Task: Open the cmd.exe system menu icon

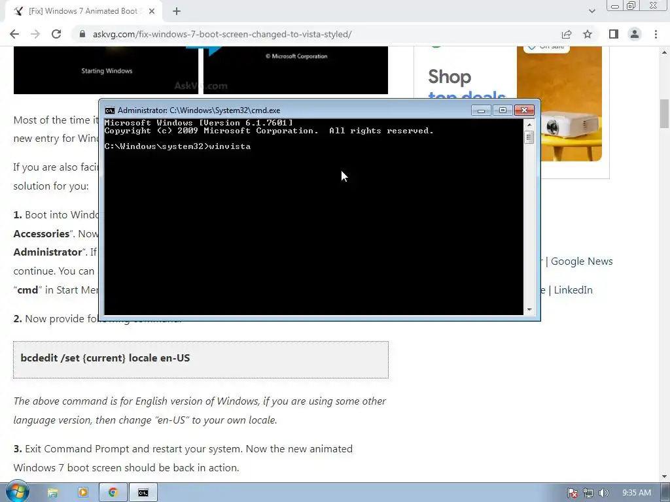Action: click(110, 110)
